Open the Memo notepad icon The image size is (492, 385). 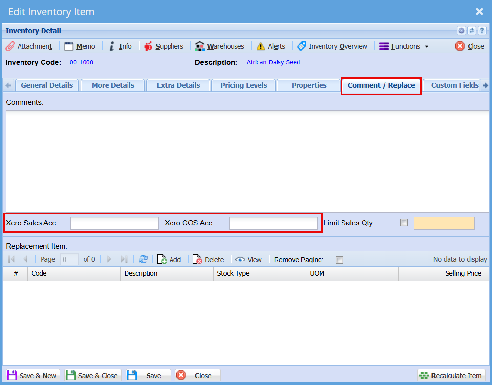69,46
